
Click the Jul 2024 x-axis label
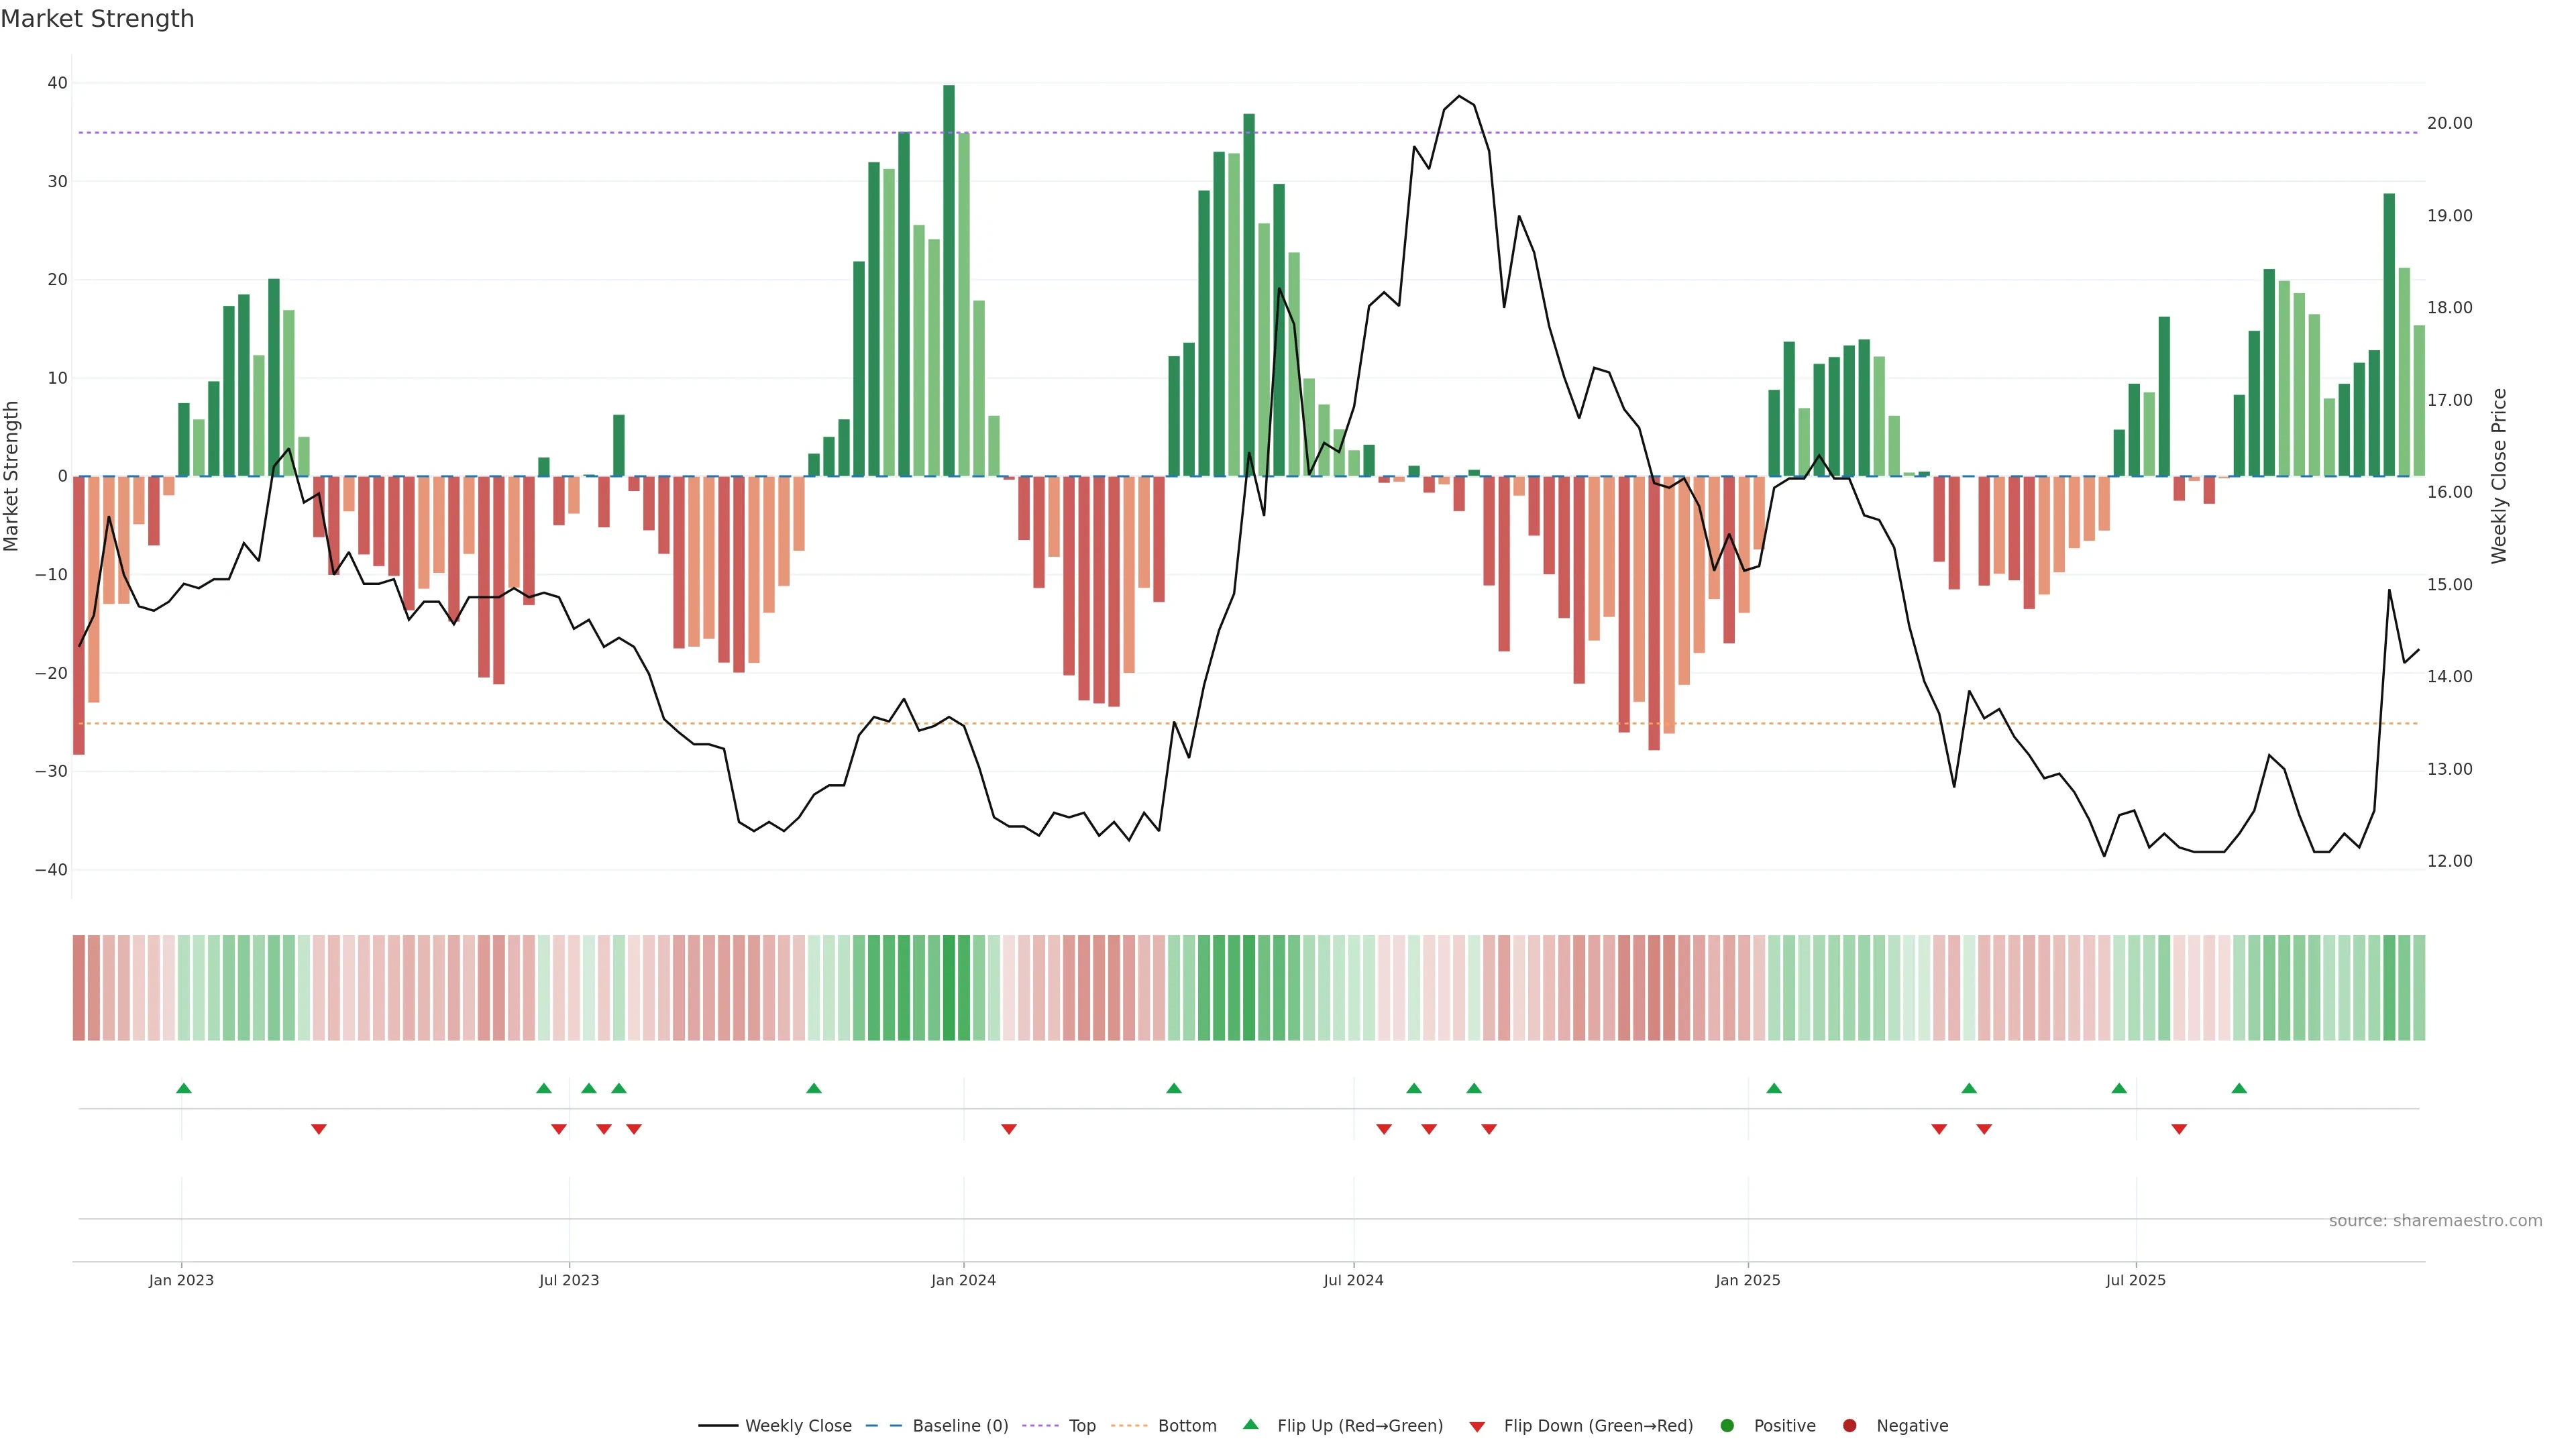(1353, 1280)
